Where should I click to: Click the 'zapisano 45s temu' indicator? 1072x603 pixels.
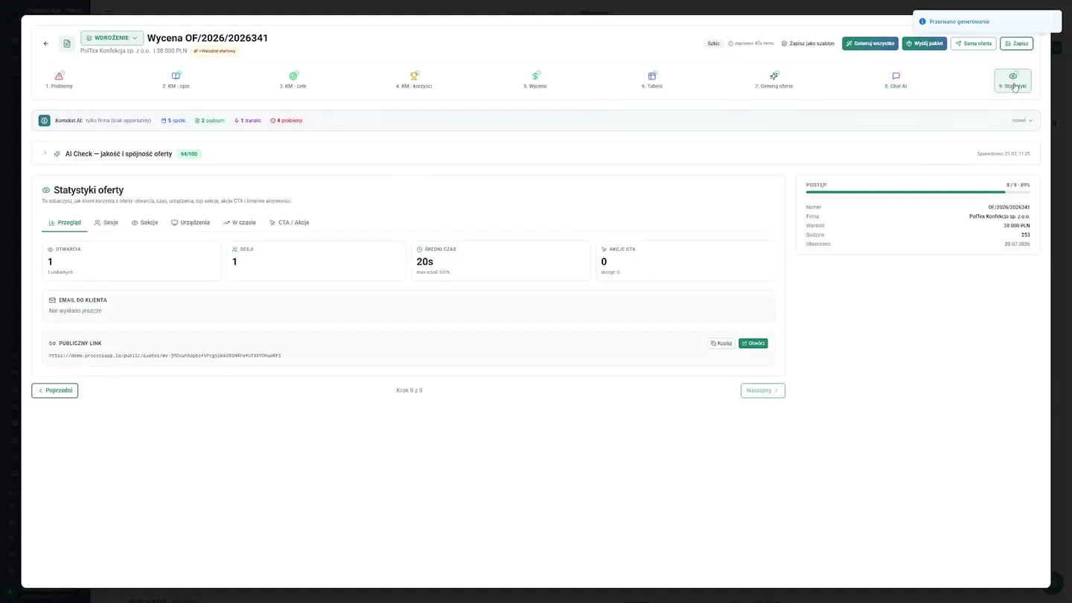[751, 44]
